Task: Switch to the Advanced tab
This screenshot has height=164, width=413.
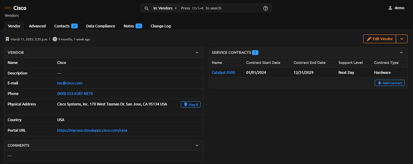Action: coord(37,26)
